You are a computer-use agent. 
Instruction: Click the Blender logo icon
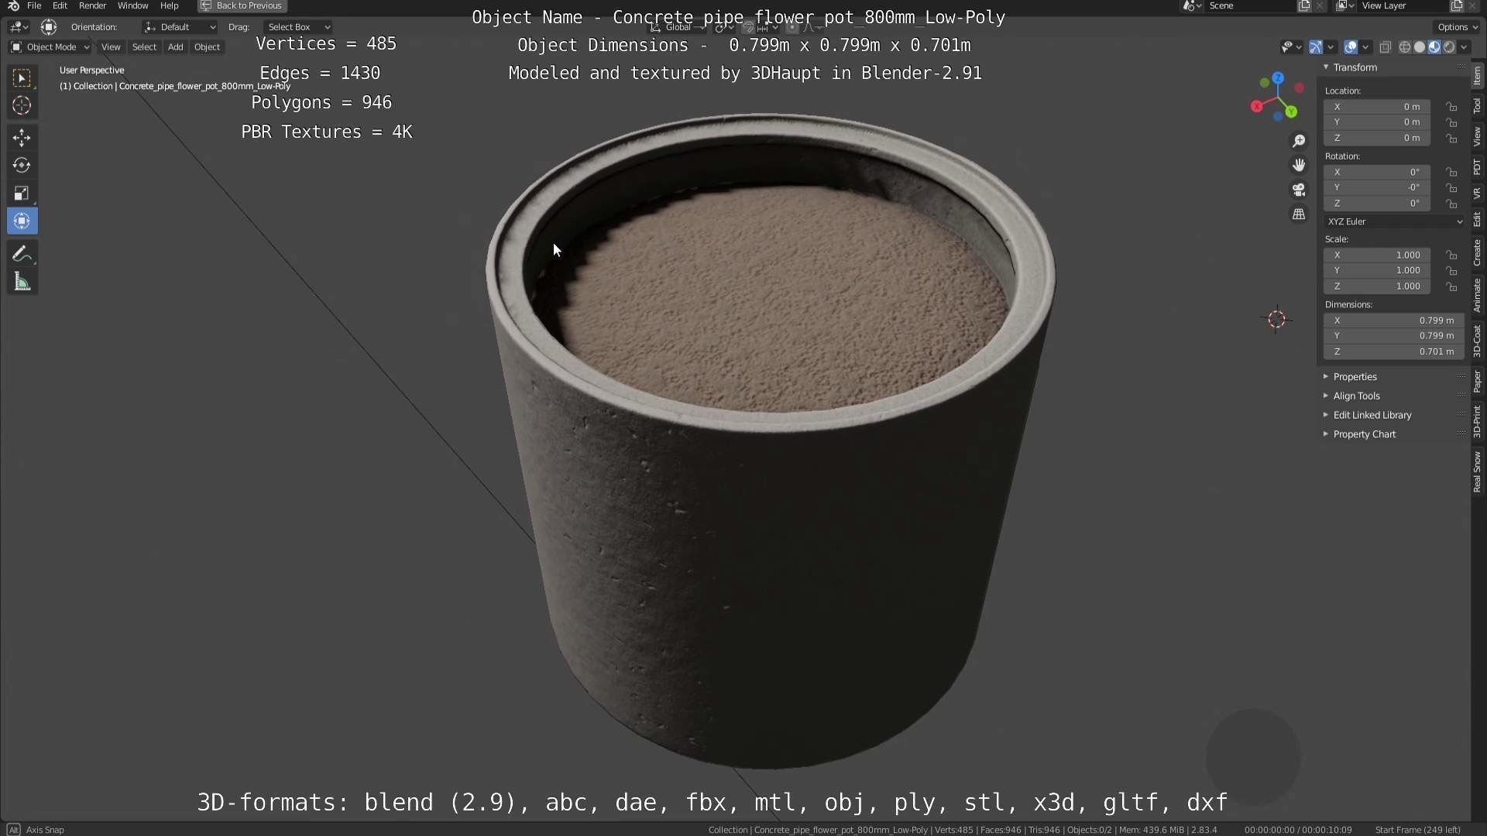click(13, 5)
